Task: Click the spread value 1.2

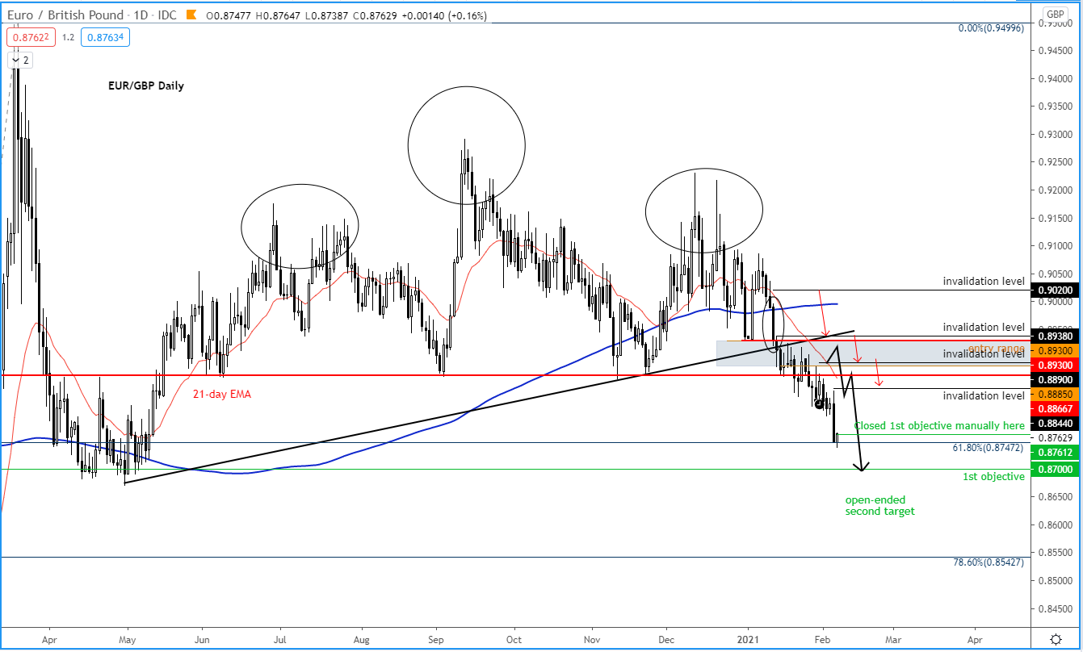Action: tap(68, 36)
